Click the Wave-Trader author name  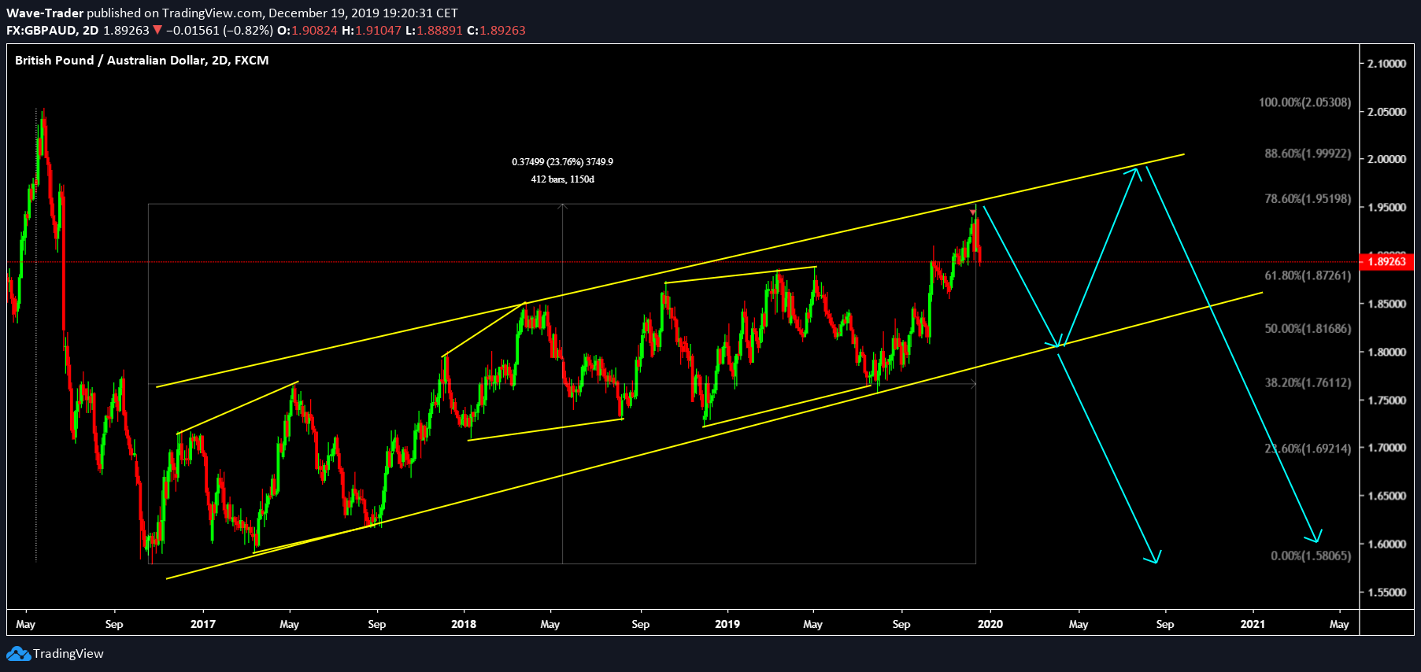(45, 13)
